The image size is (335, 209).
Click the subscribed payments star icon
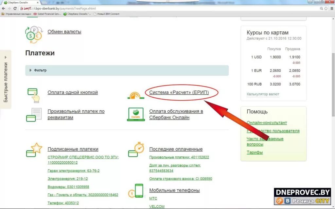[x=34, y=150]
